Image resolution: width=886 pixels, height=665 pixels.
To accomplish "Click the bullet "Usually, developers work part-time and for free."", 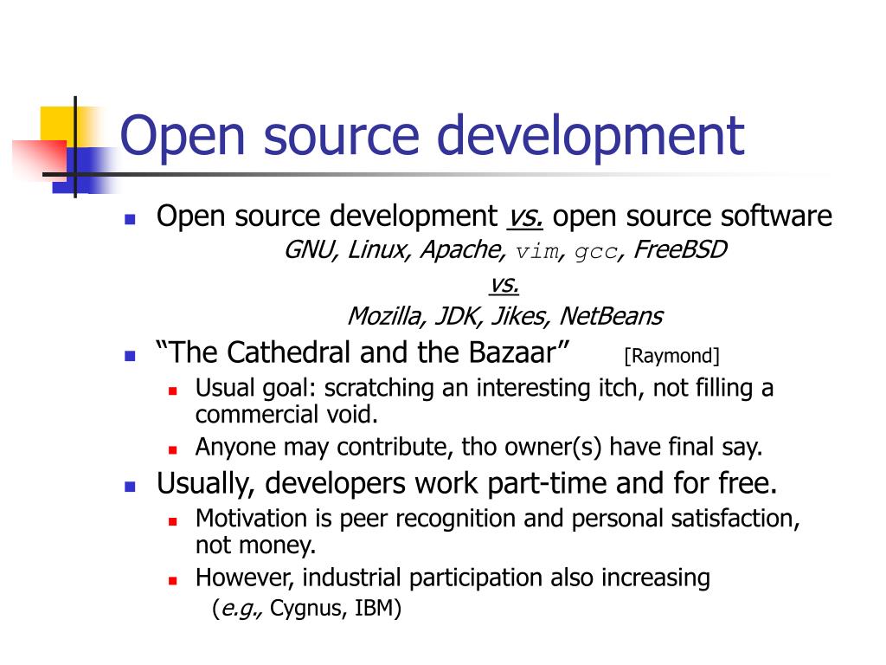I will coord(466,483).
